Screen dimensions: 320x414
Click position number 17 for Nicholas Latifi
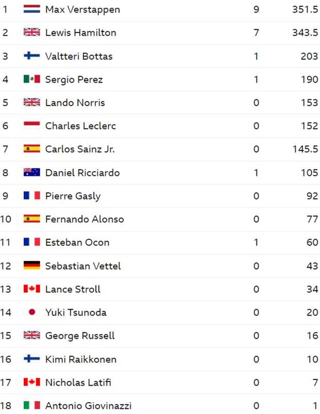(5, 382)
